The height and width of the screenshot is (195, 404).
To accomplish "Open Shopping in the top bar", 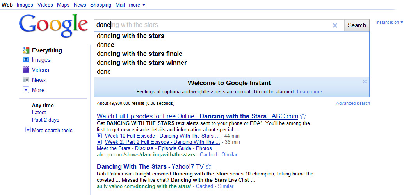I will [x=101, y=5].
